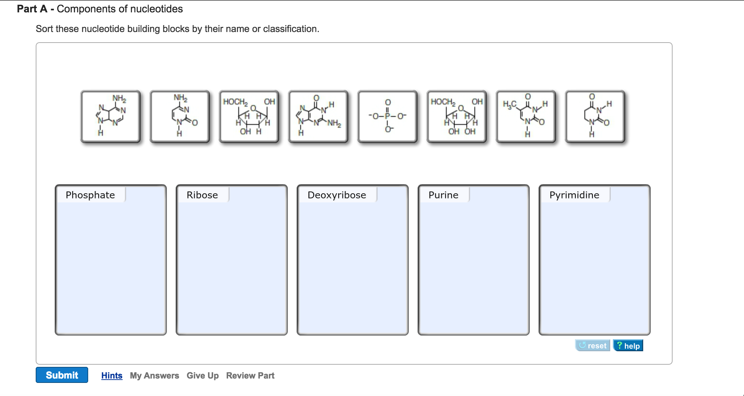Select the adenine molecule tile

click(110, 117)
